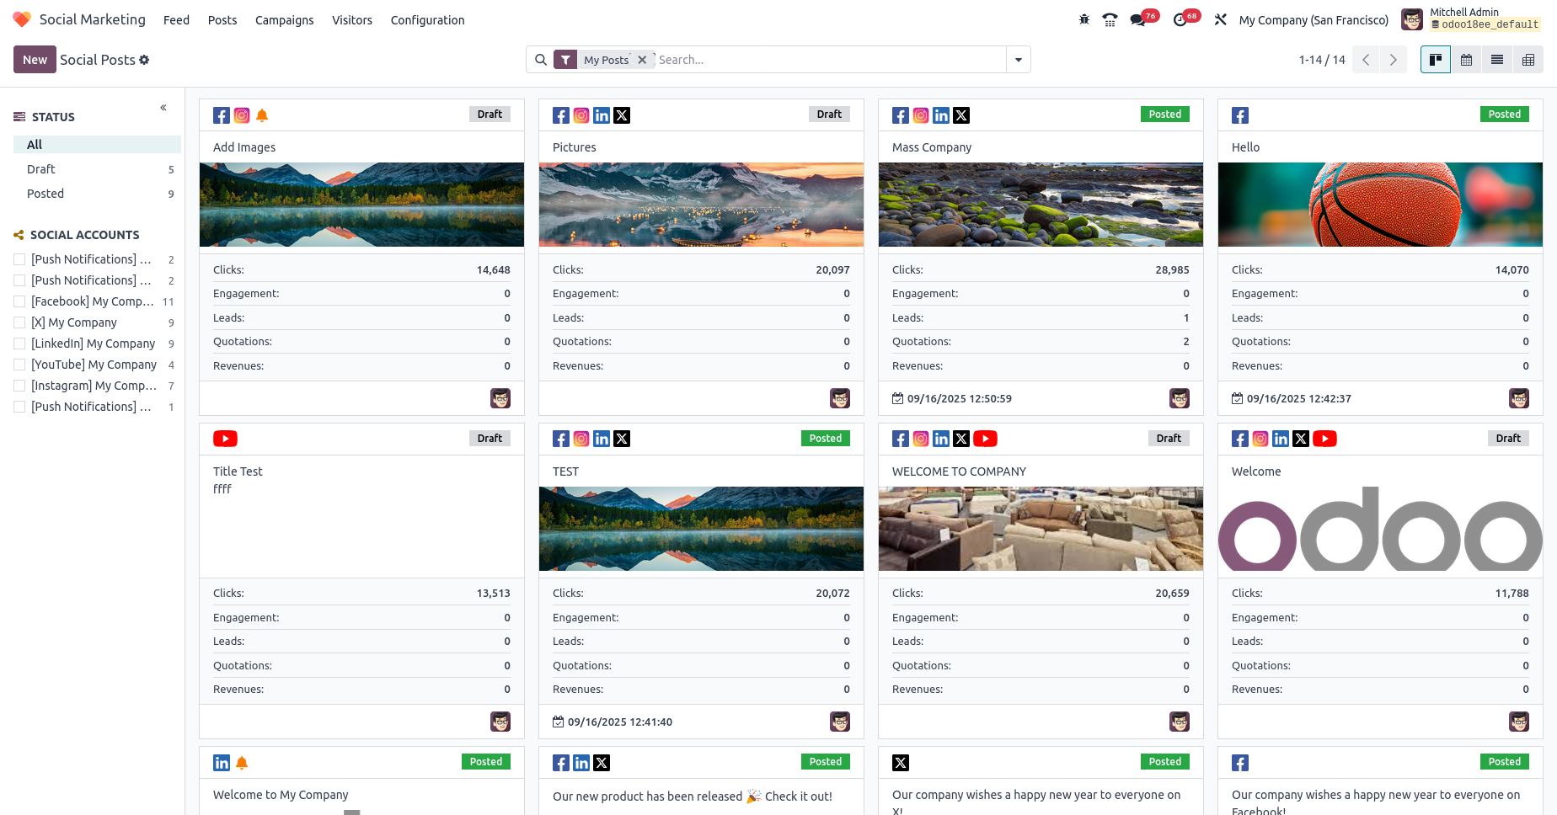Open the activities clock icon with 68 badge
1557x815 pixels.
1180,19
